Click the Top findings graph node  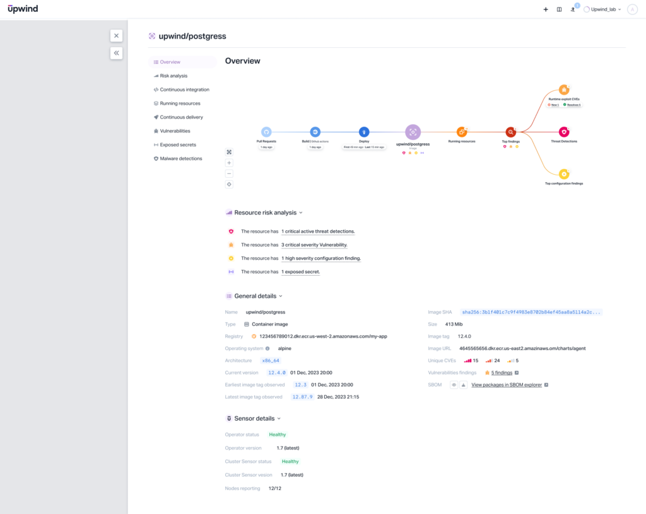coord(510,132)
